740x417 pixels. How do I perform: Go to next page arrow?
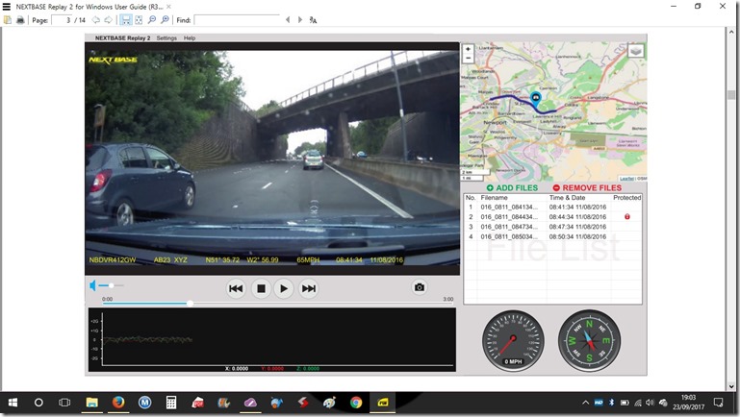coord(108,20)
